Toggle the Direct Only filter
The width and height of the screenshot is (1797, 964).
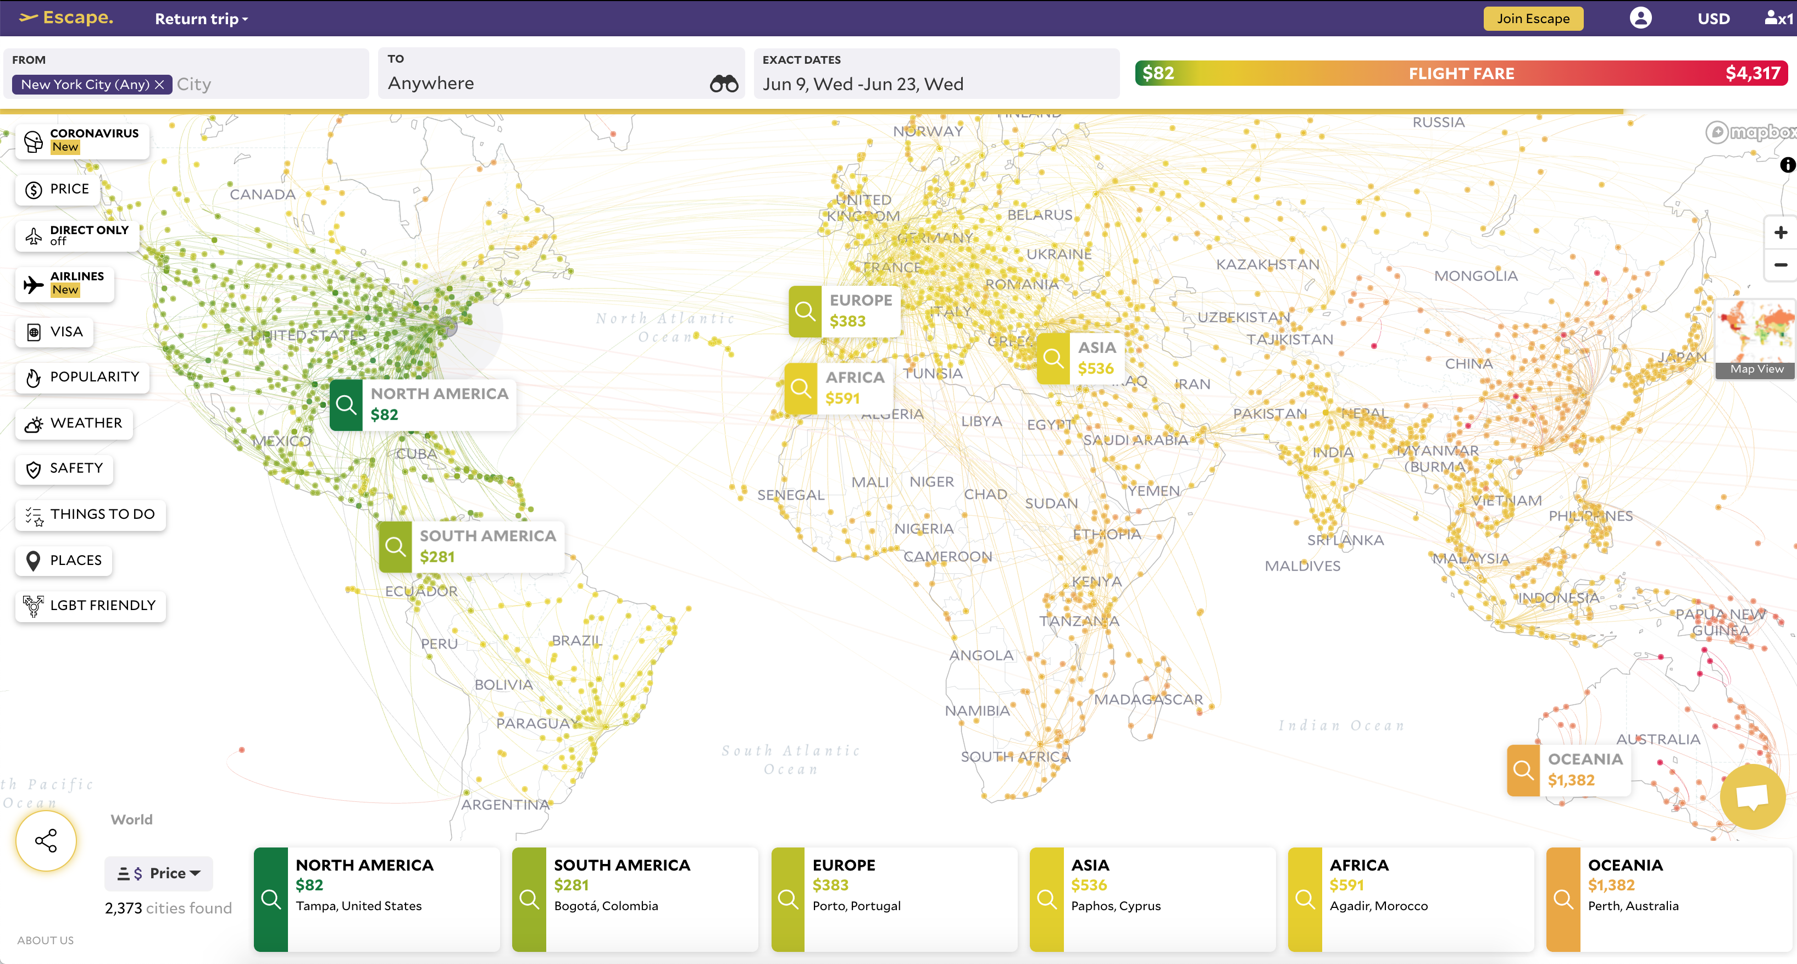click(77, 235)
